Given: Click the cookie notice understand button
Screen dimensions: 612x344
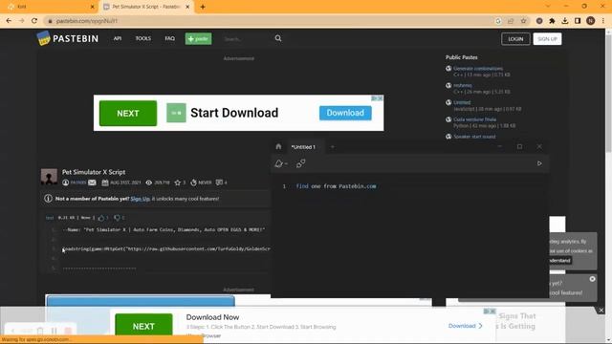Looking at the screenshot, I should [x=559, y=261].
